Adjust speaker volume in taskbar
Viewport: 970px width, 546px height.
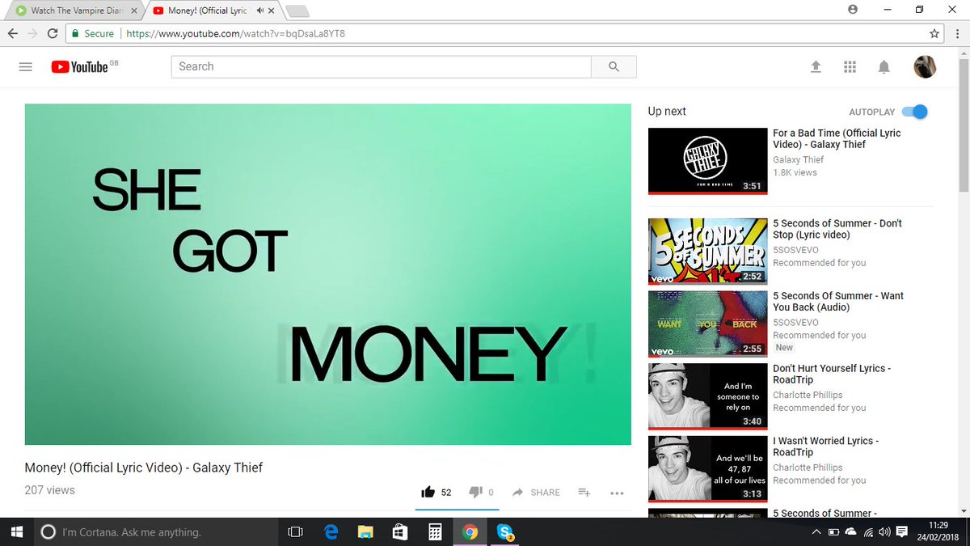tap(884, 531)
